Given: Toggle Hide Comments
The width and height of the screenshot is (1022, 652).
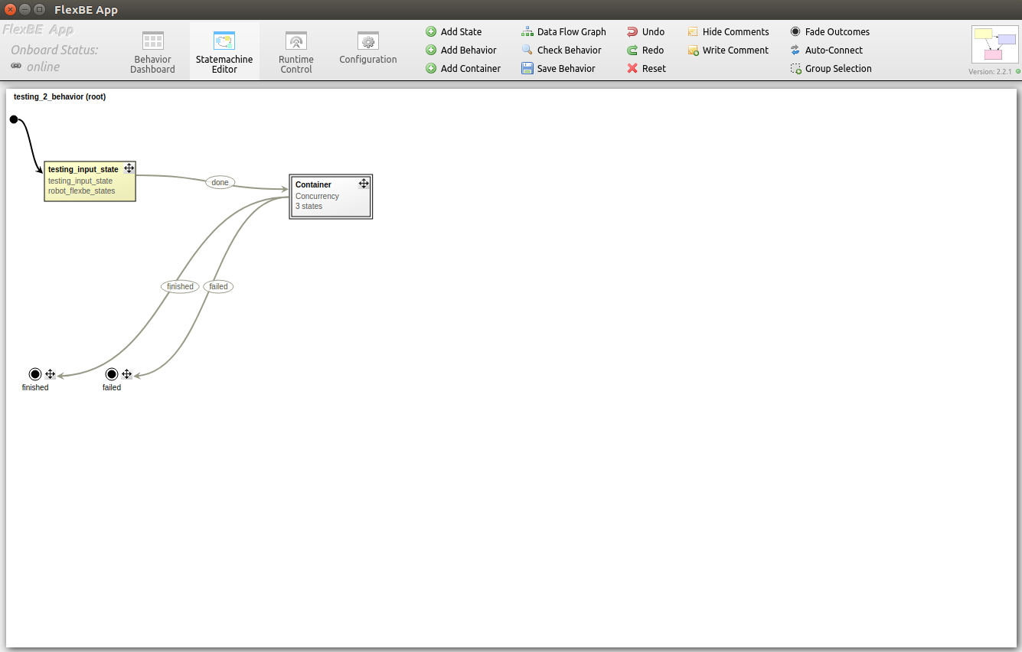Looking at the screenshot, I should coord(693,31).
